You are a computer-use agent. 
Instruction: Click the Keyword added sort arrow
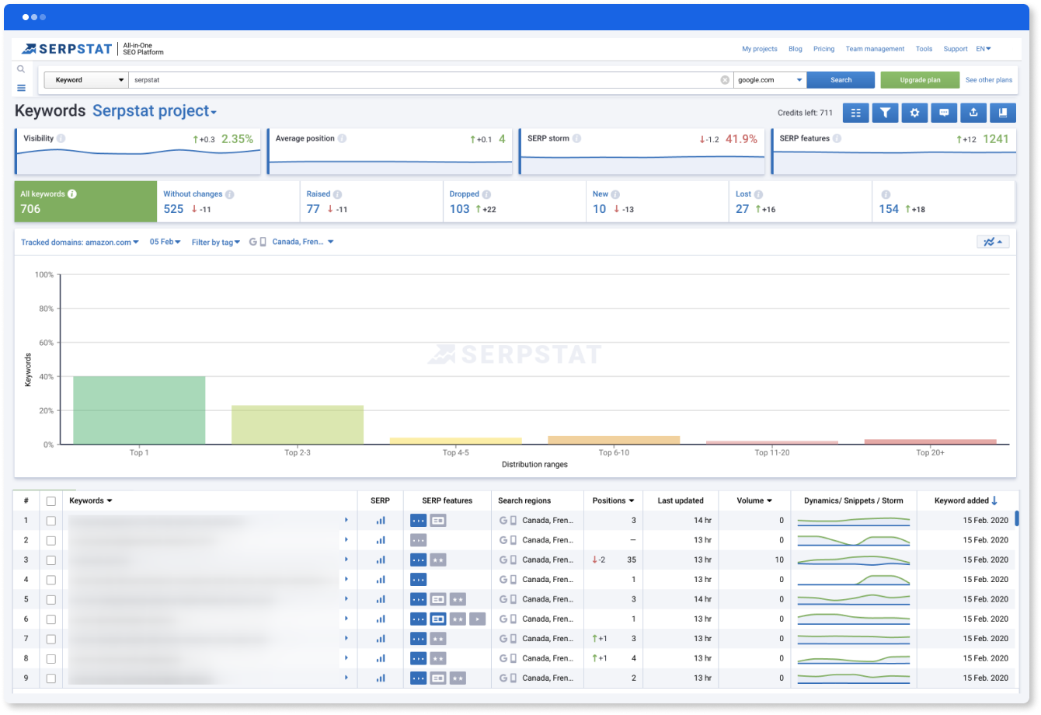994,500
